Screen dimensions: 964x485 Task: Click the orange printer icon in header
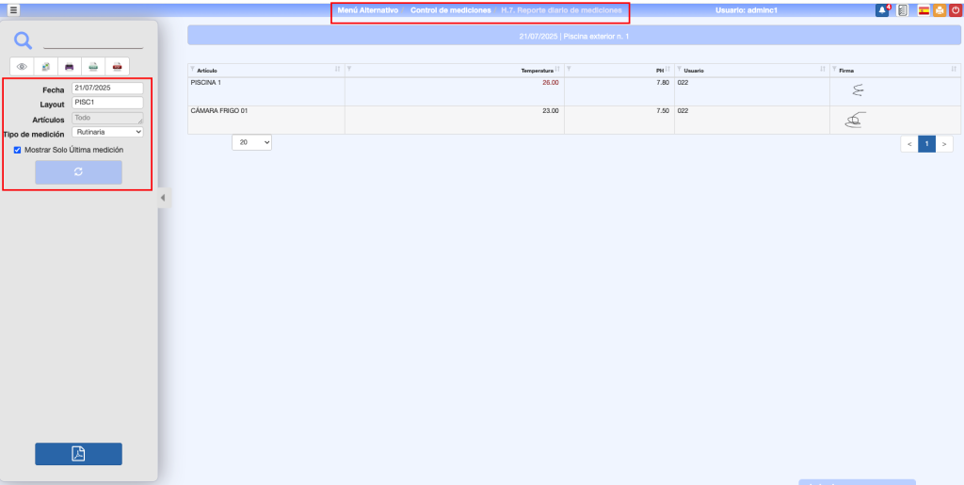point(940,10)
